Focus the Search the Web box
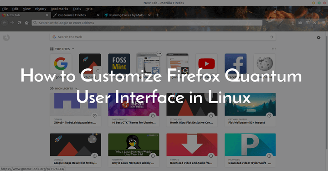This screenshot has height=171, width=328. pos(163,37)
